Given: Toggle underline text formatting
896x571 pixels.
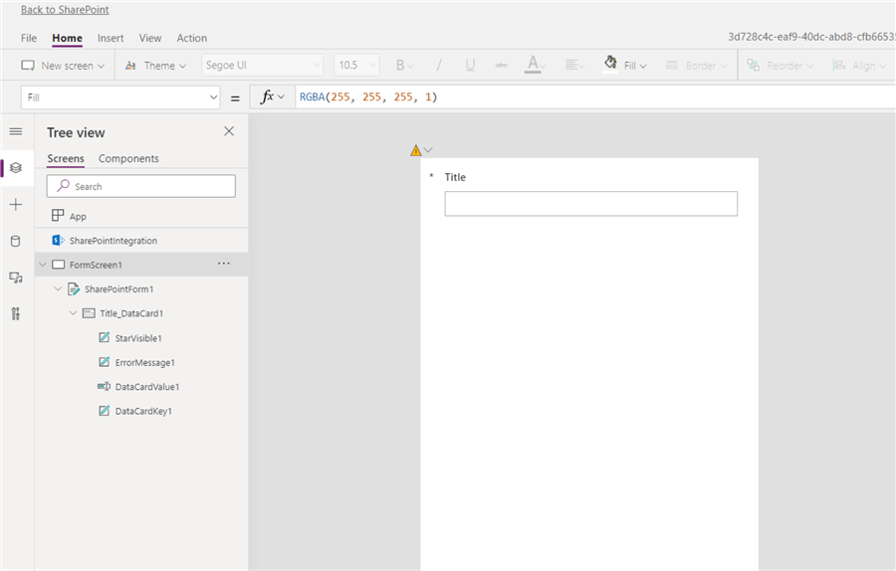Looking at the screenshot, I should click(x=470, y=65).
